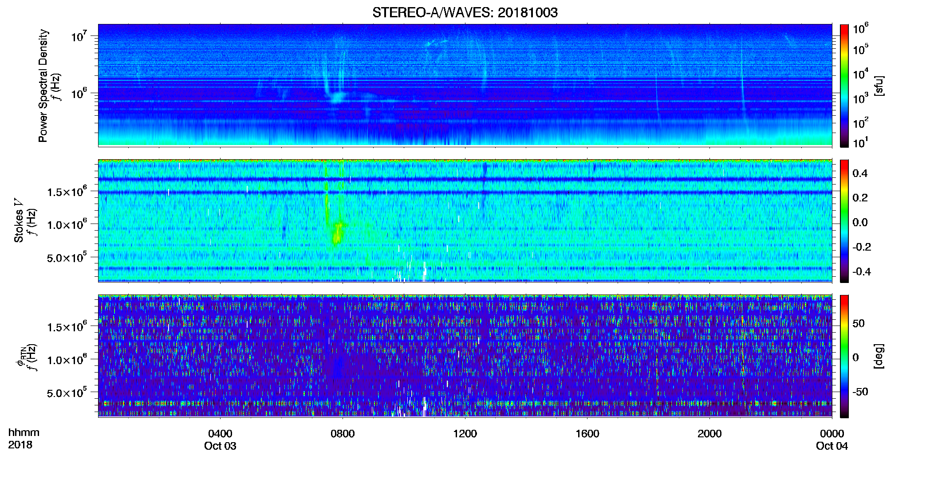This screenshot has width=930, height=479.
Task: Click the 1.0×10^6 tick in the phi RTN panel
Action: 67,359
